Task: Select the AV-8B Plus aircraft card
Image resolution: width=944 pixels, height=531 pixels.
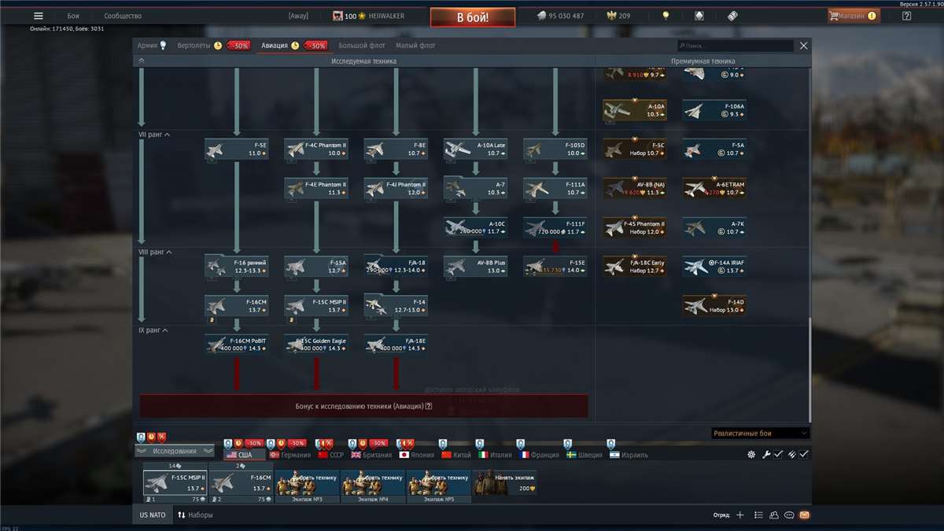Action: pos(476,267)
